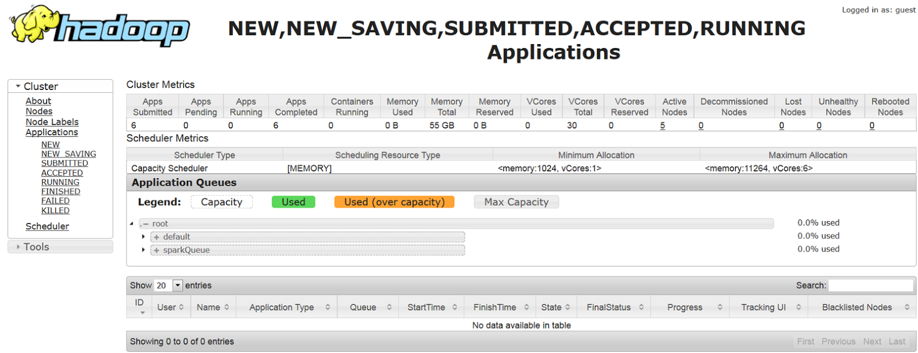Sort table by Progress column
The height and width of the screenshot is (353, 918).
click(690, 307)
